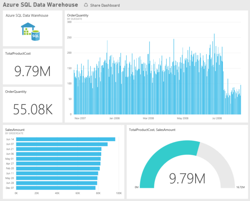Viewport: 250px width, 201px height.
Task: Click the 60K x-axis label
Action: click(x=78, y=193)
